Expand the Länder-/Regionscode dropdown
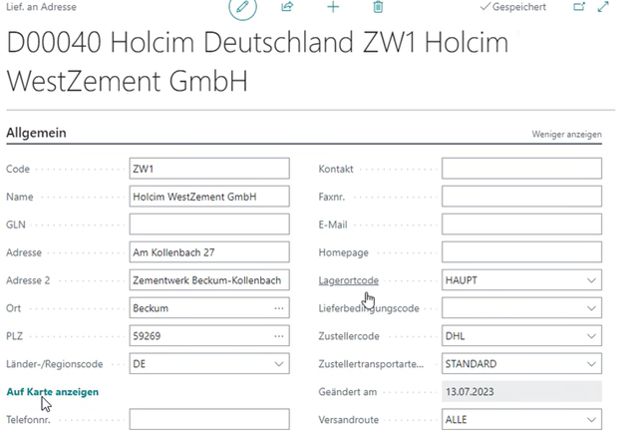The height and width of the screenshot is (446, 640). (279, 364)
